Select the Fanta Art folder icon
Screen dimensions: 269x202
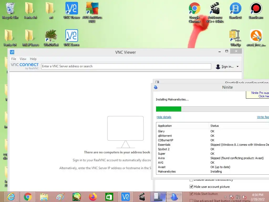point(10,38)
